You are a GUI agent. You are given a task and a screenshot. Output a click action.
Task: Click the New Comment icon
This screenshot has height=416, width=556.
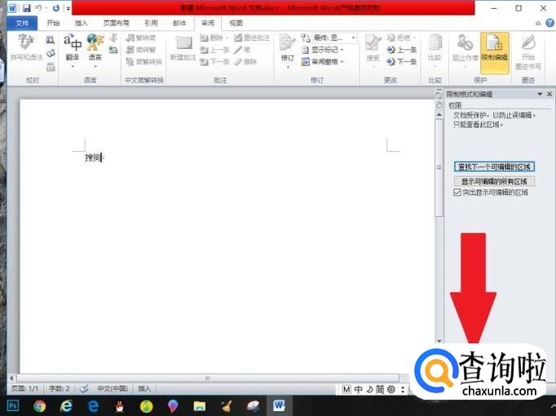pos(183,47)
